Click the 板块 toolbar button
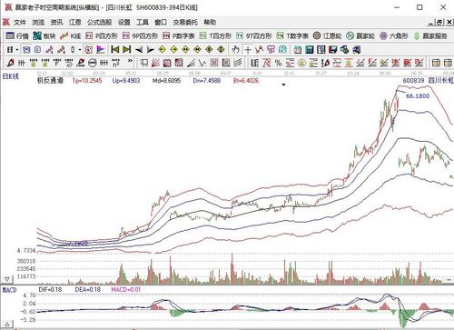The width and height of the screenshot is (454, 330). click(44, 35)
